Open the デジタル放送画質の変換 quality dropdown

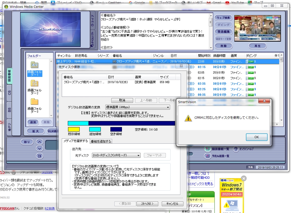[138, 107]
